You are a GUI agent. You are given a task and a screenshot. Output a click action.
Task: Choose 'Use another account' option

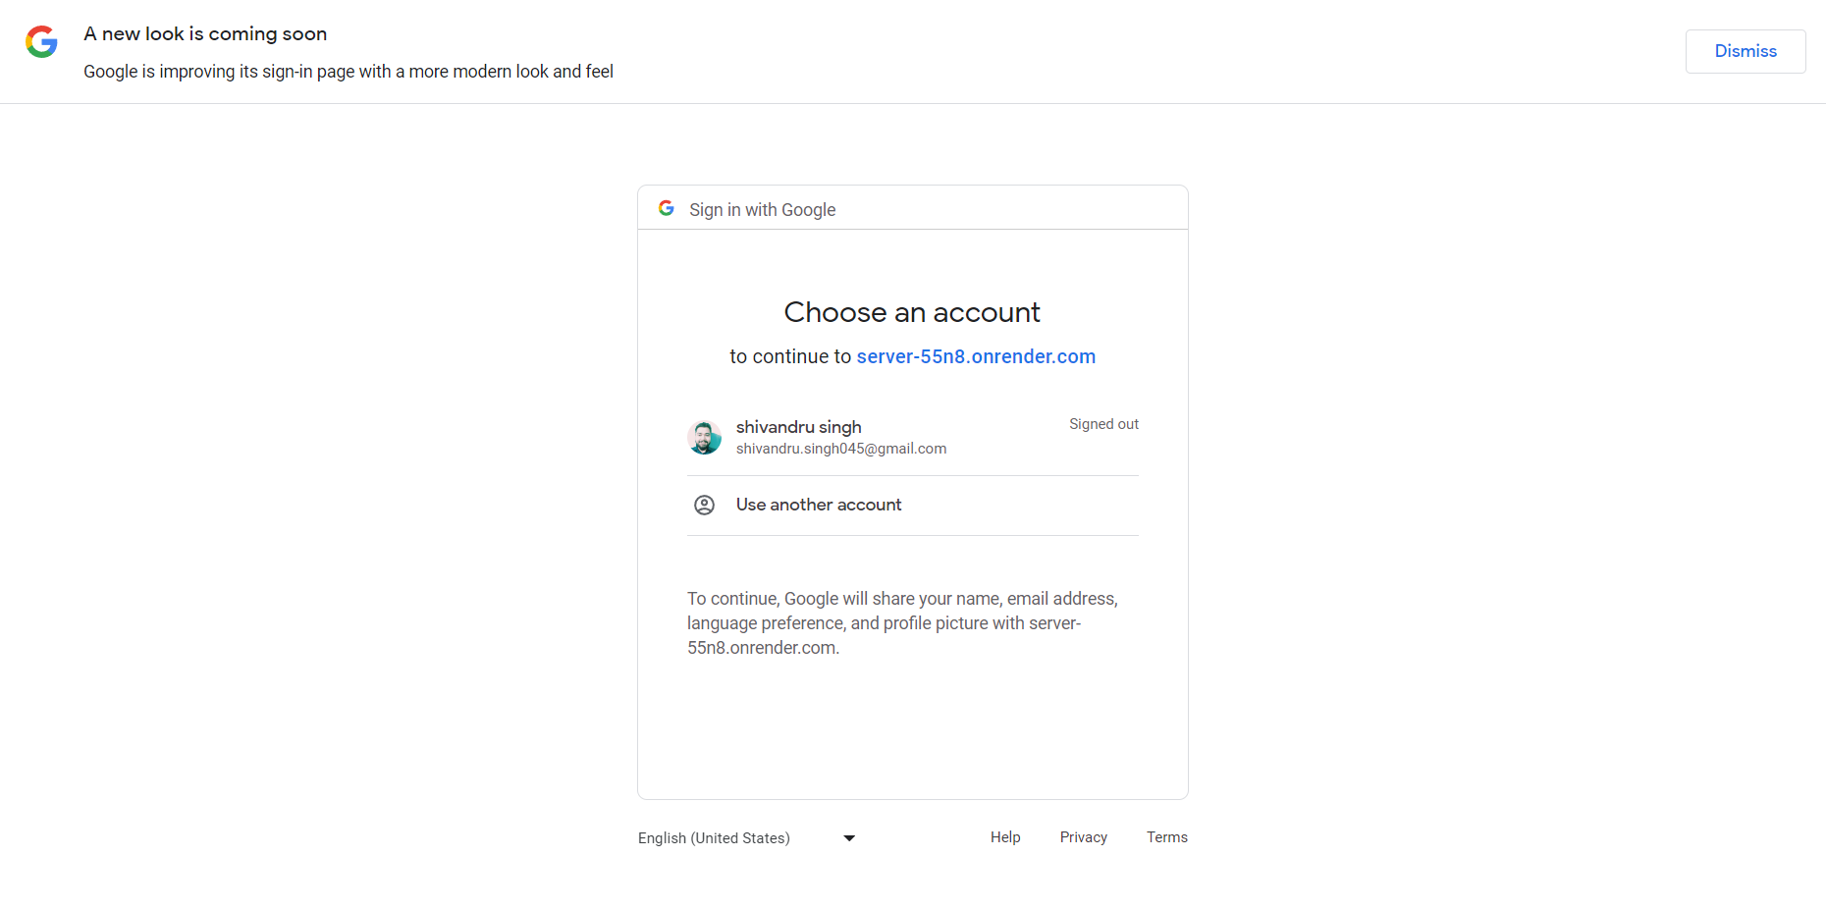(818, 505)
